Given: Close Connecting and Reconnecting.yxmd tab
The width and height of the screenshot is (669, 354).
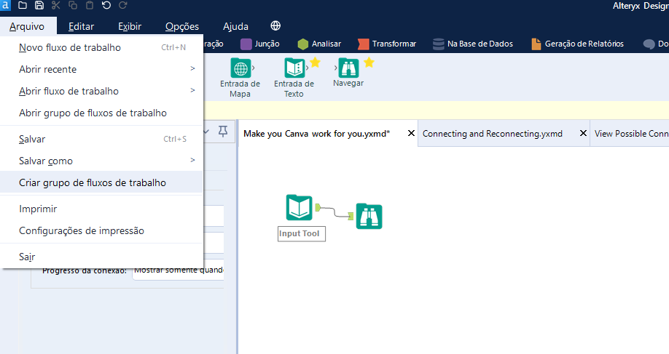Looking at the screenshot, I should coord(583,133).
